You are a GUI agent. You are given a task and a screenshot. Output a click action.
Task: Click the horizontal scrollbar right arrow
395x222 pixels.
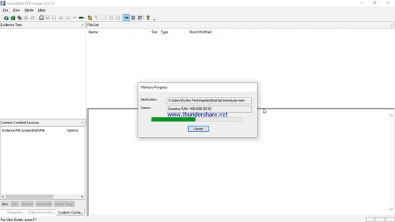click(x=82, y=197)
